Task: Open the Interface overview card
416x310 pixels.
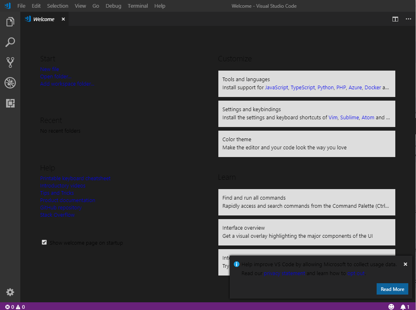Action: click(x=307, y=232)
